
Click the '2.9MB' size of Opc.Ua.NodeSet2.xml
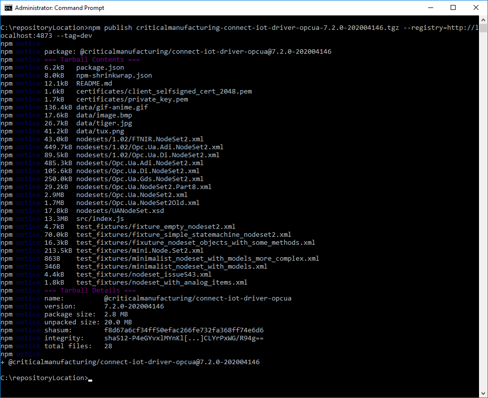point(54,195)
